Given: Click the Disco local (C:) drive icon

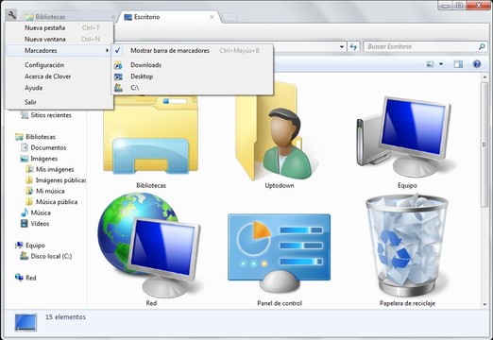Looking at the screenshot, I should [25, 256].
